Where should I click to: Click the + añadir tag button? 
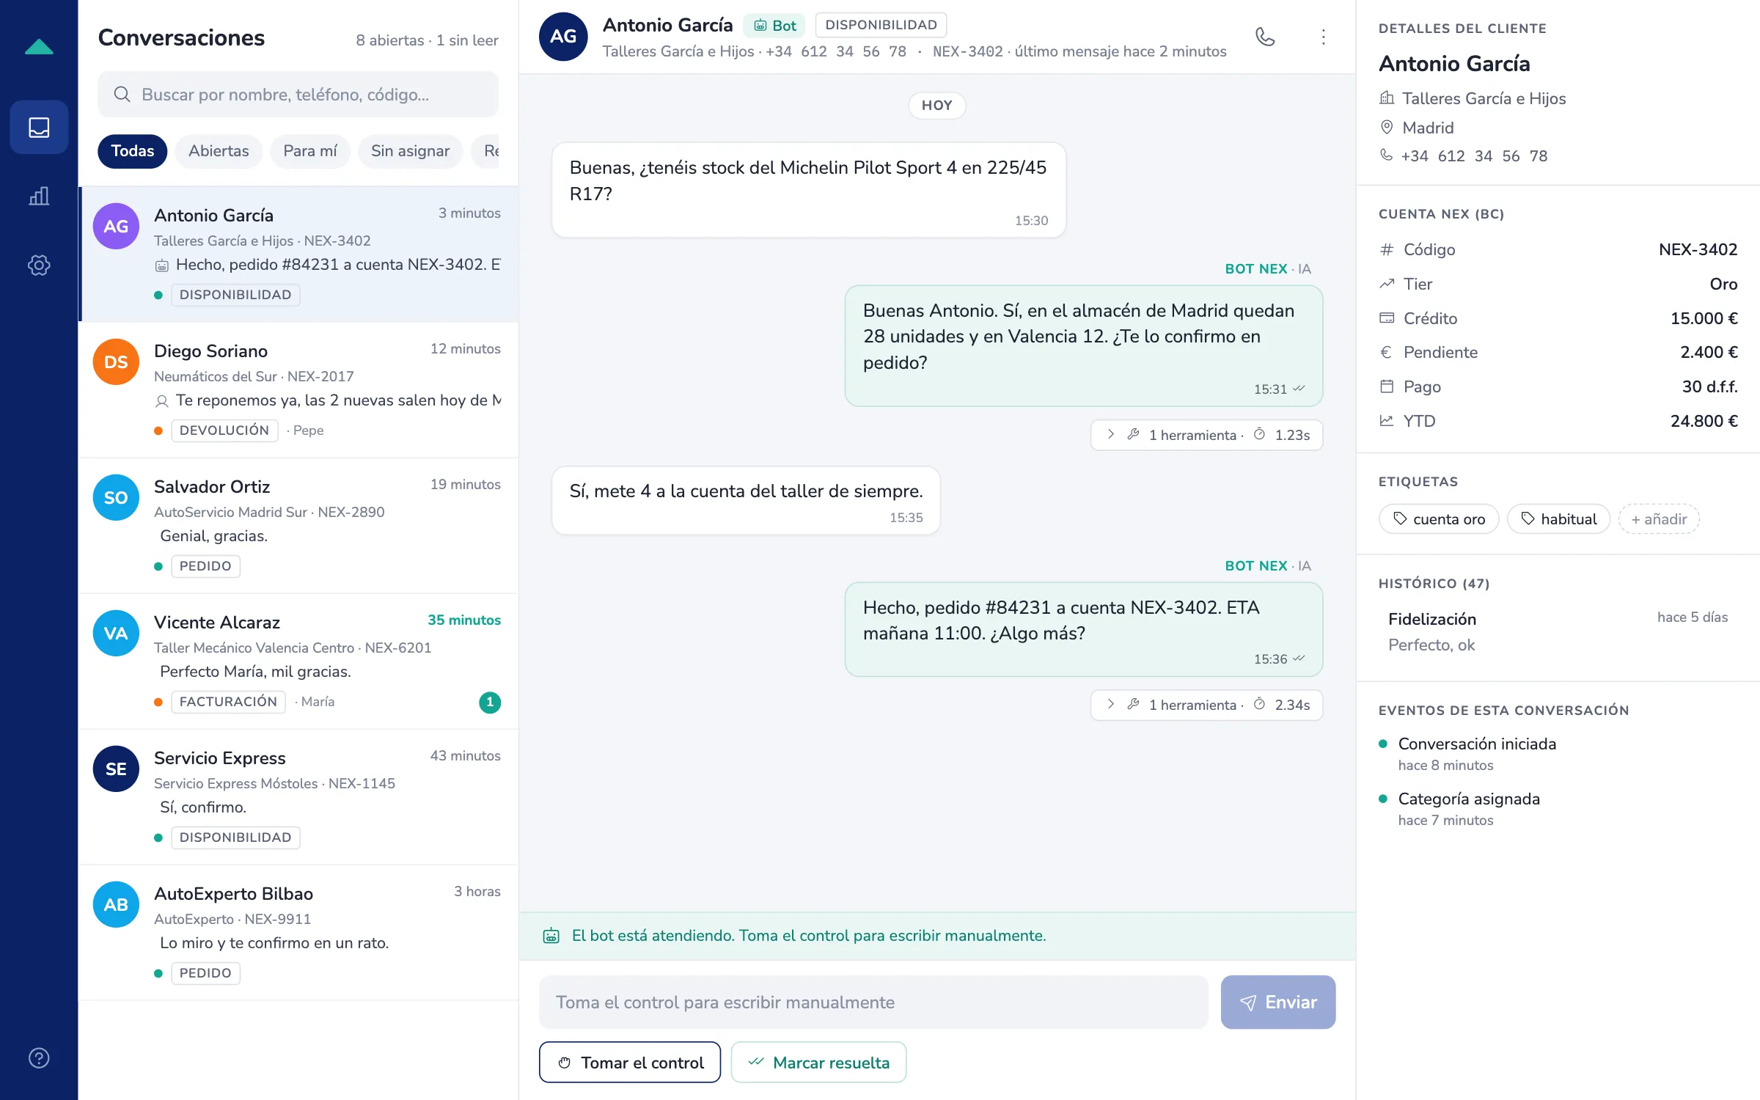click(1659, 519)
